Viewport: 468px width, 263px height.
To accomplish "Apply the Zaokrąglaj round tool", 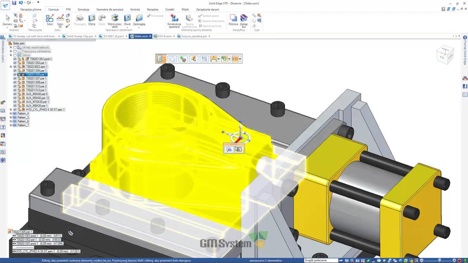I will [x=139, y=20].
